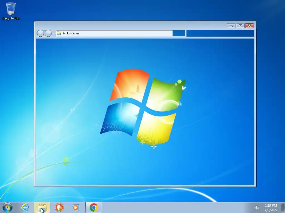Minimize the Libraries window
The height and width of the screenshot is (213, 285).
pyautogui.click(x=231, y=26)
